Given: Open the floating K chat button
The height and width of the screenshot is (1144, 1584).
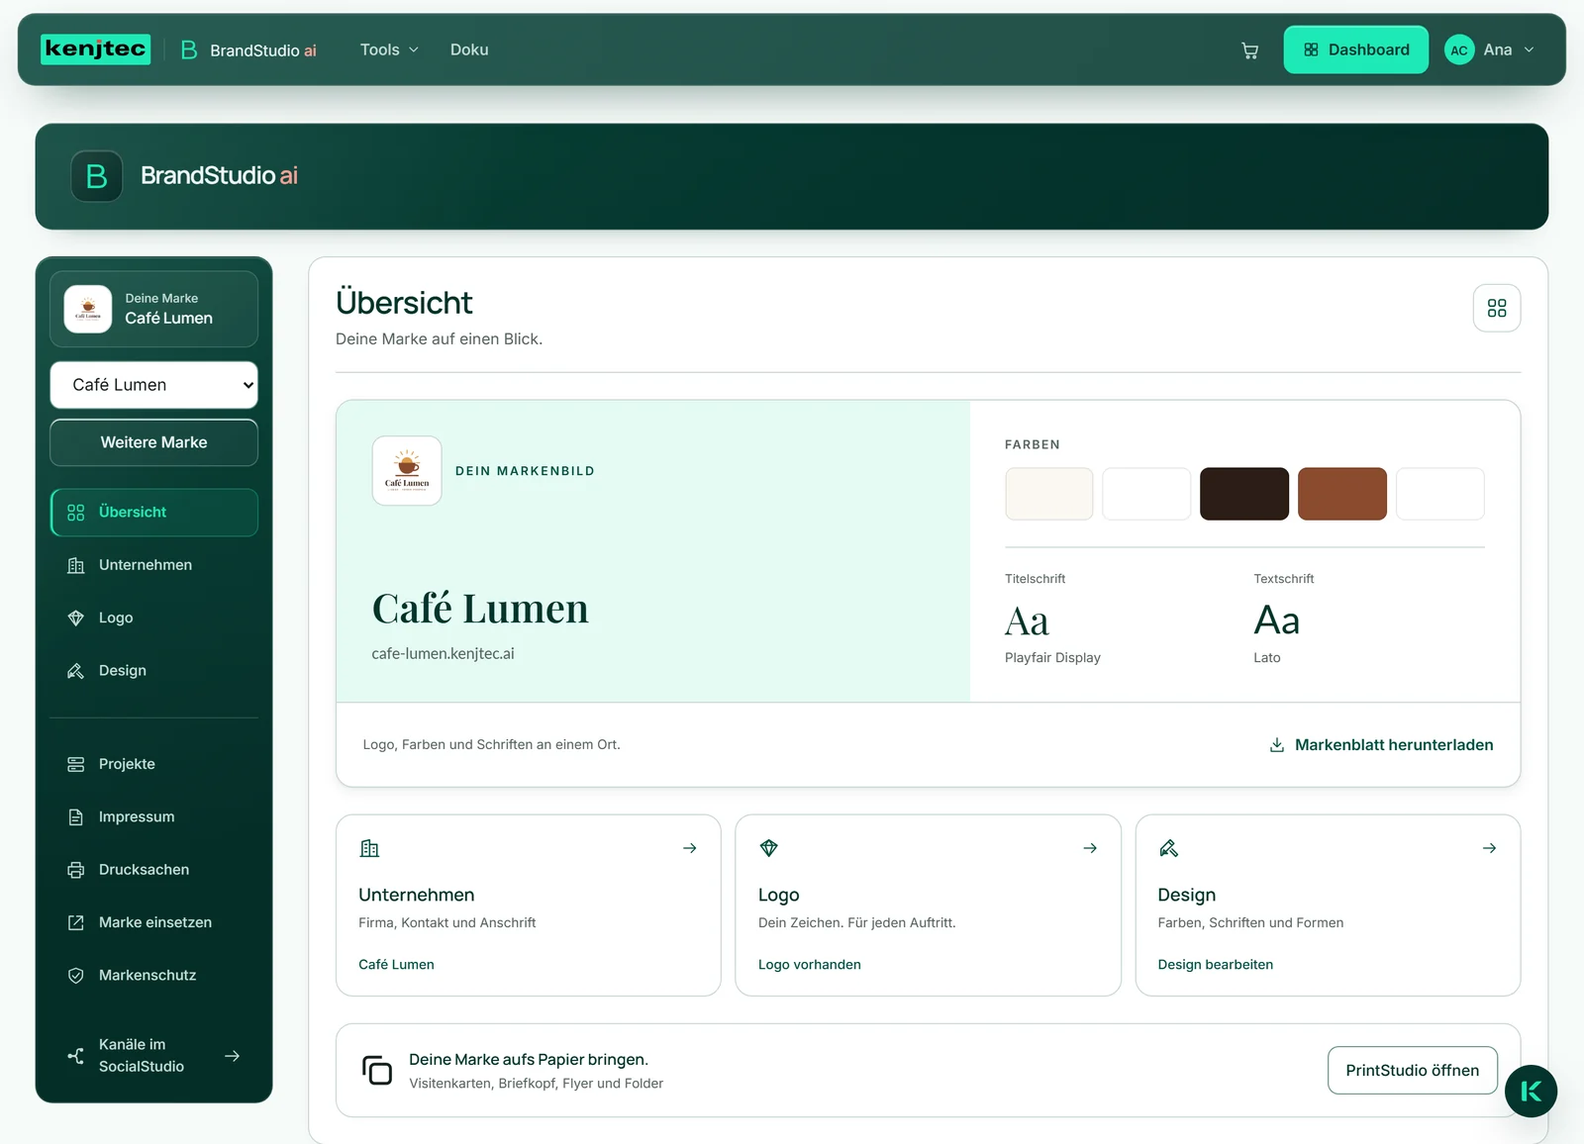Looking at the screenshot, I should coord(1531,1091).
